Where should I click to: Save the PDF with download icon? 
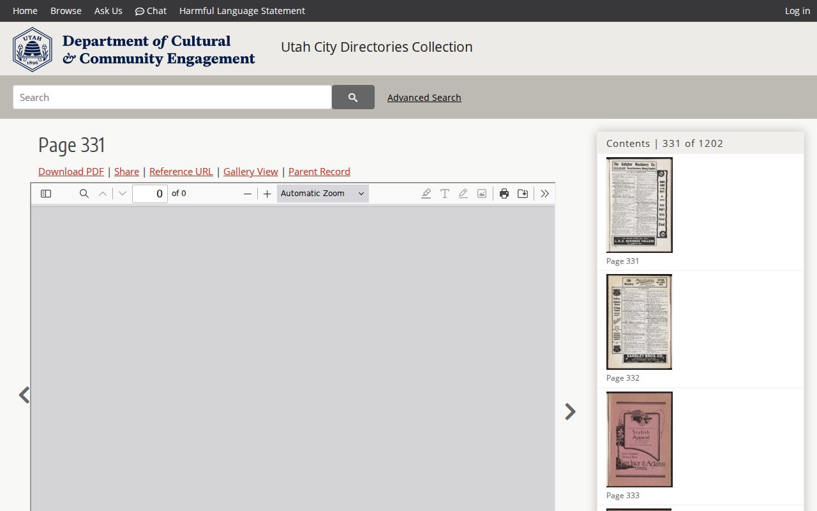tap(523, 194)
